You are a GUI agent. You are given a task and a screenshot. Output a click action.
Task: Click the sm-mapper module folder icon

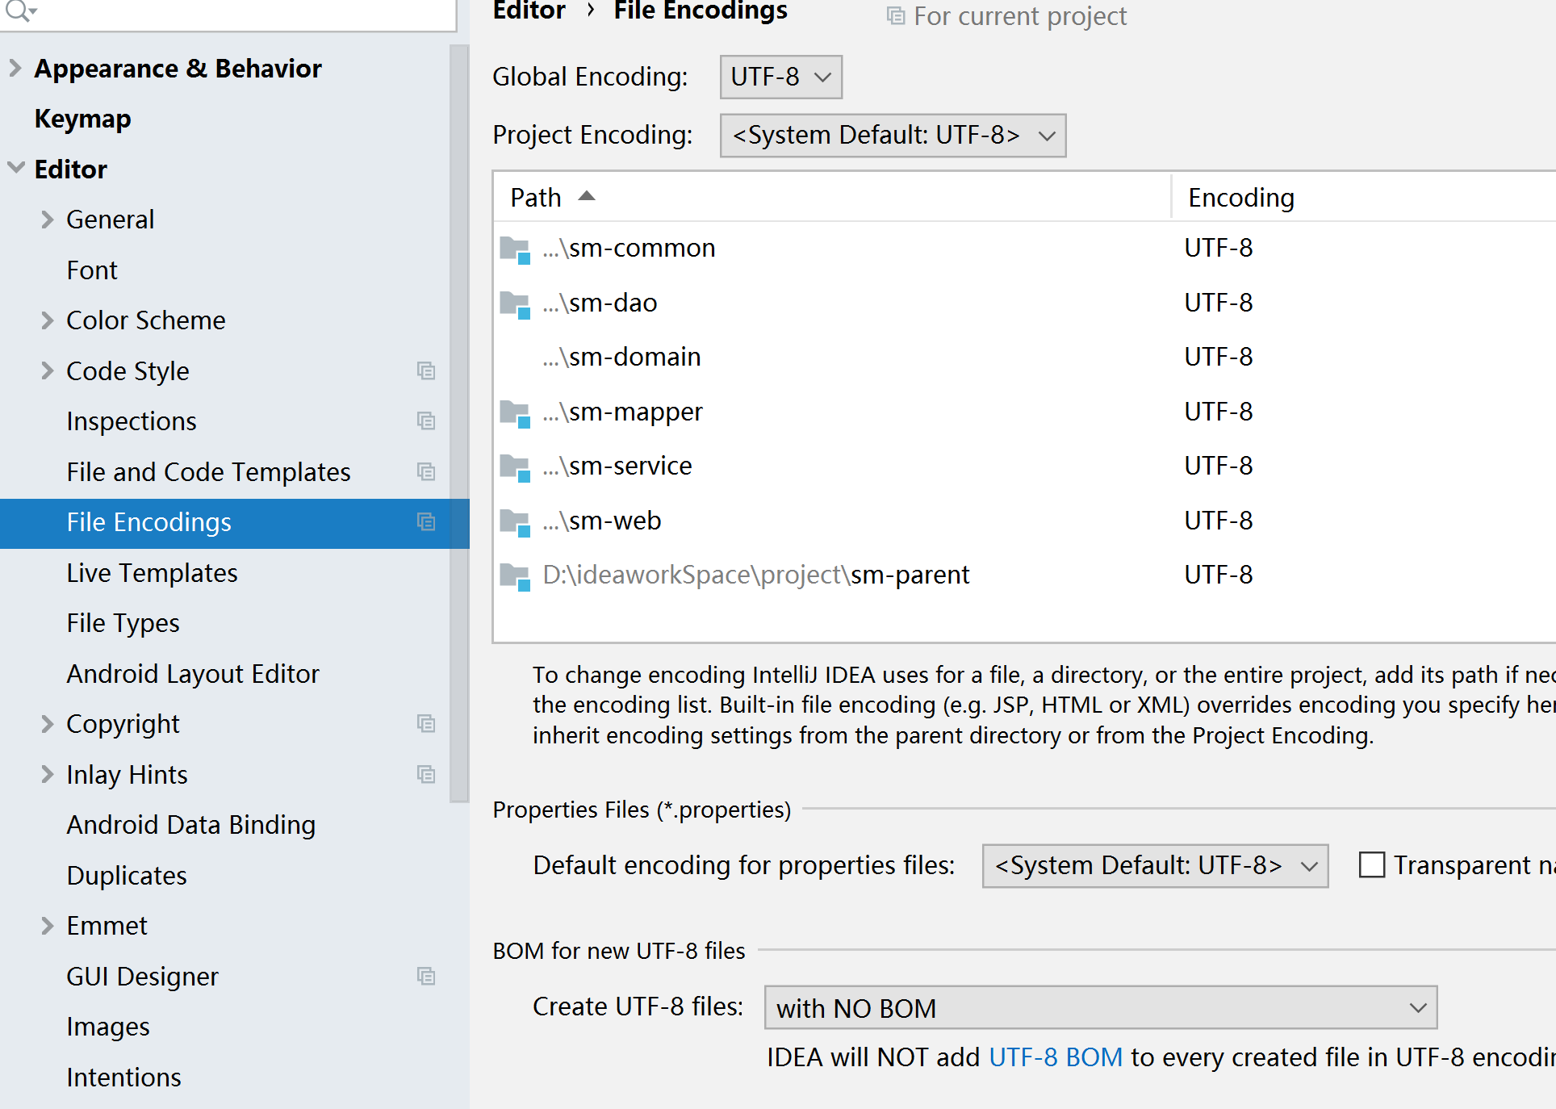click(x=515, y=413)
